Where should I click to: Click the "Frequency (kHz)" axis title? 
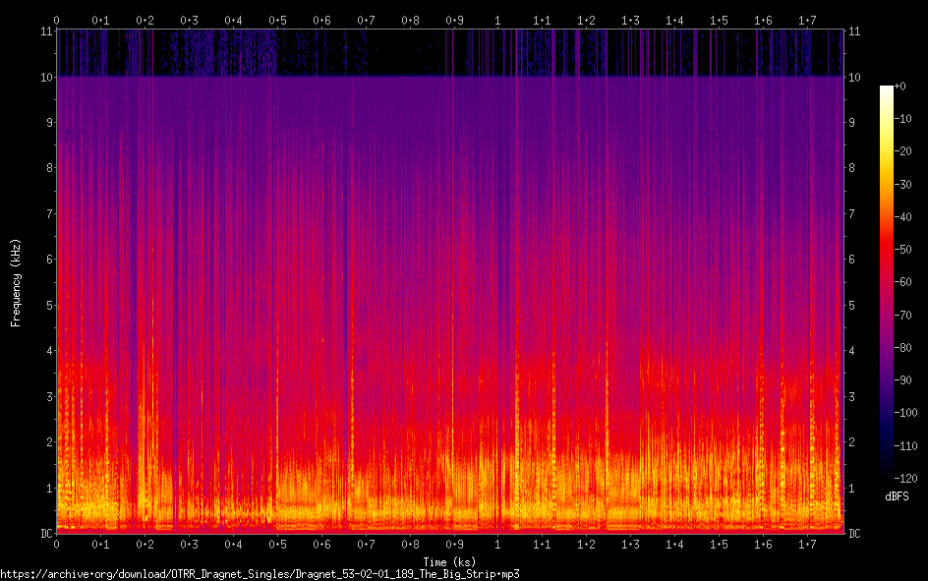coord(16,282)
